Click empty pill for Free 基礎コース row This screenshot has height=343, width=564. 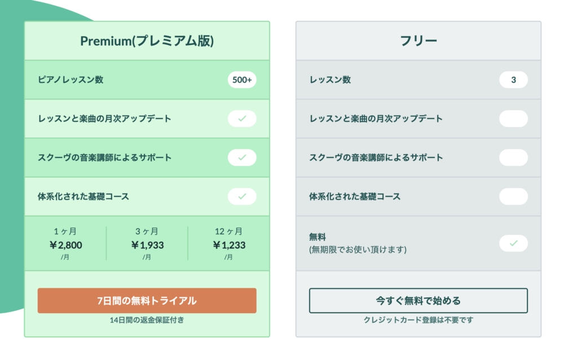[x=514, y=196]
